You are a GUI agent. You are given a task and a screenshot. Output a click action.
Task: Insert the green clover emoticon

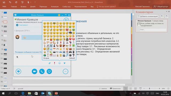pos(74,46)
